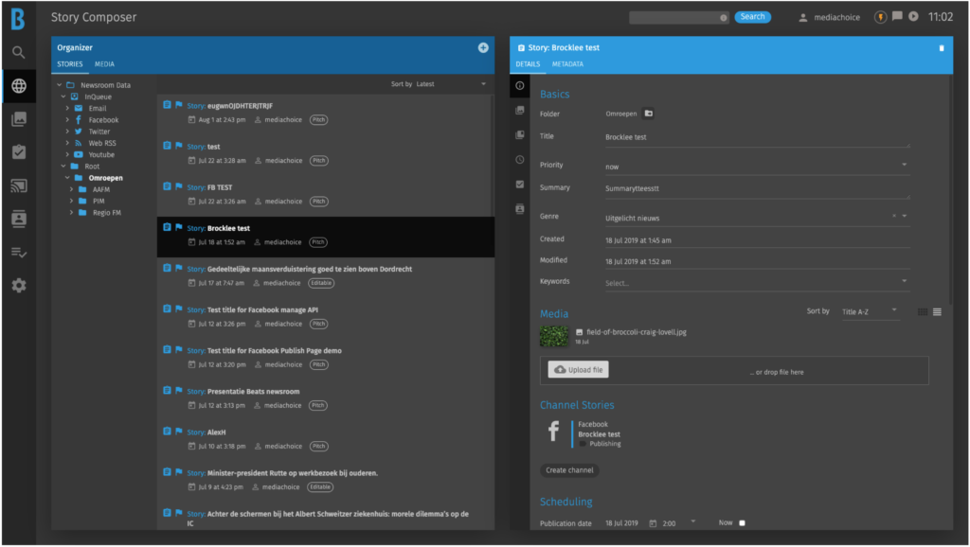The height and width of the screenshot is (547, 970).
Task: Open the history clock icon in details strip
Action: coord(520,160)
